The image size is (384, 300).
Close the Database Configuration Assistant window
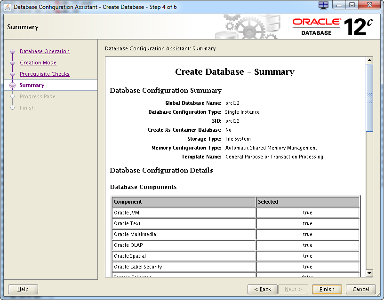(x=369, y=5)
